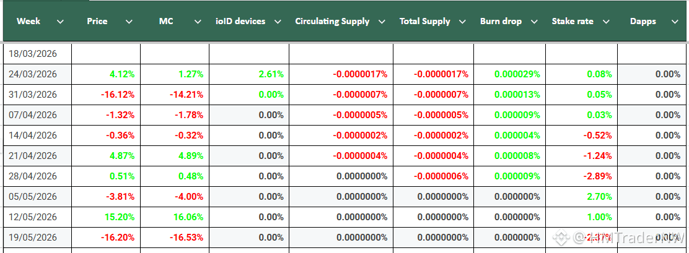This screenshot has width=689, height=253.
Task: Click the -0.36% price cell
Action: (x=105, y=135)
